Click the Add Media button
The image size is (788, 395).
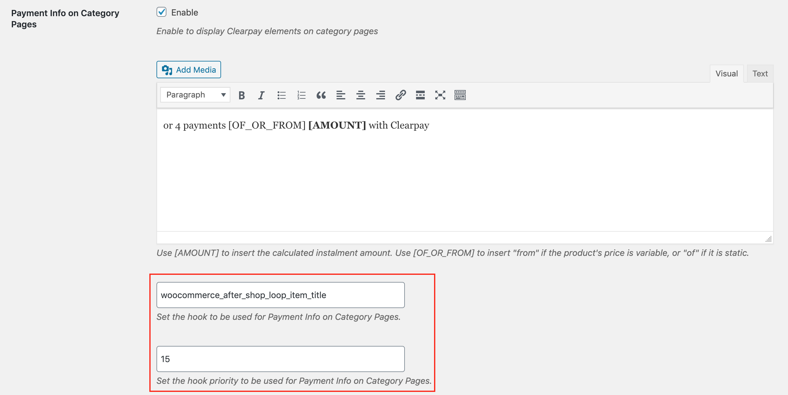pyautogui.click(x=188, y=70)
